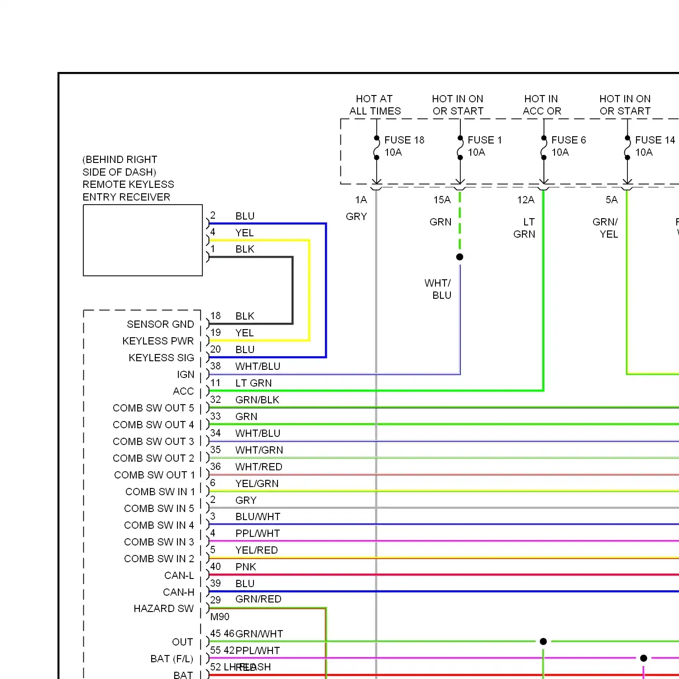The image size is (679, 679).
Task: Select pin "40 PNK" wire label
Action: (233, 567)
